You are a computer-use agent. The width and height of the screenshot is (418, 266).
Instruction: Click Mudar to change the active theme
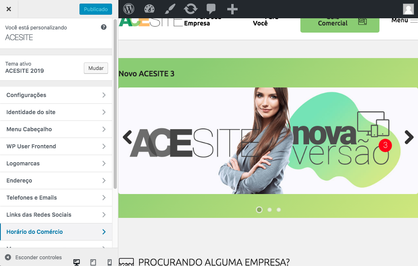tap(96, 68)
